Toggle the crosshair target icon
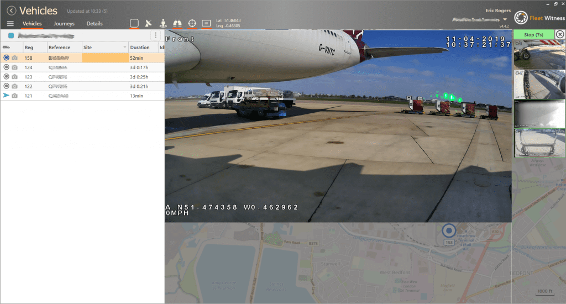The width and height of the screenshot is (566, 304). [192, 23]
